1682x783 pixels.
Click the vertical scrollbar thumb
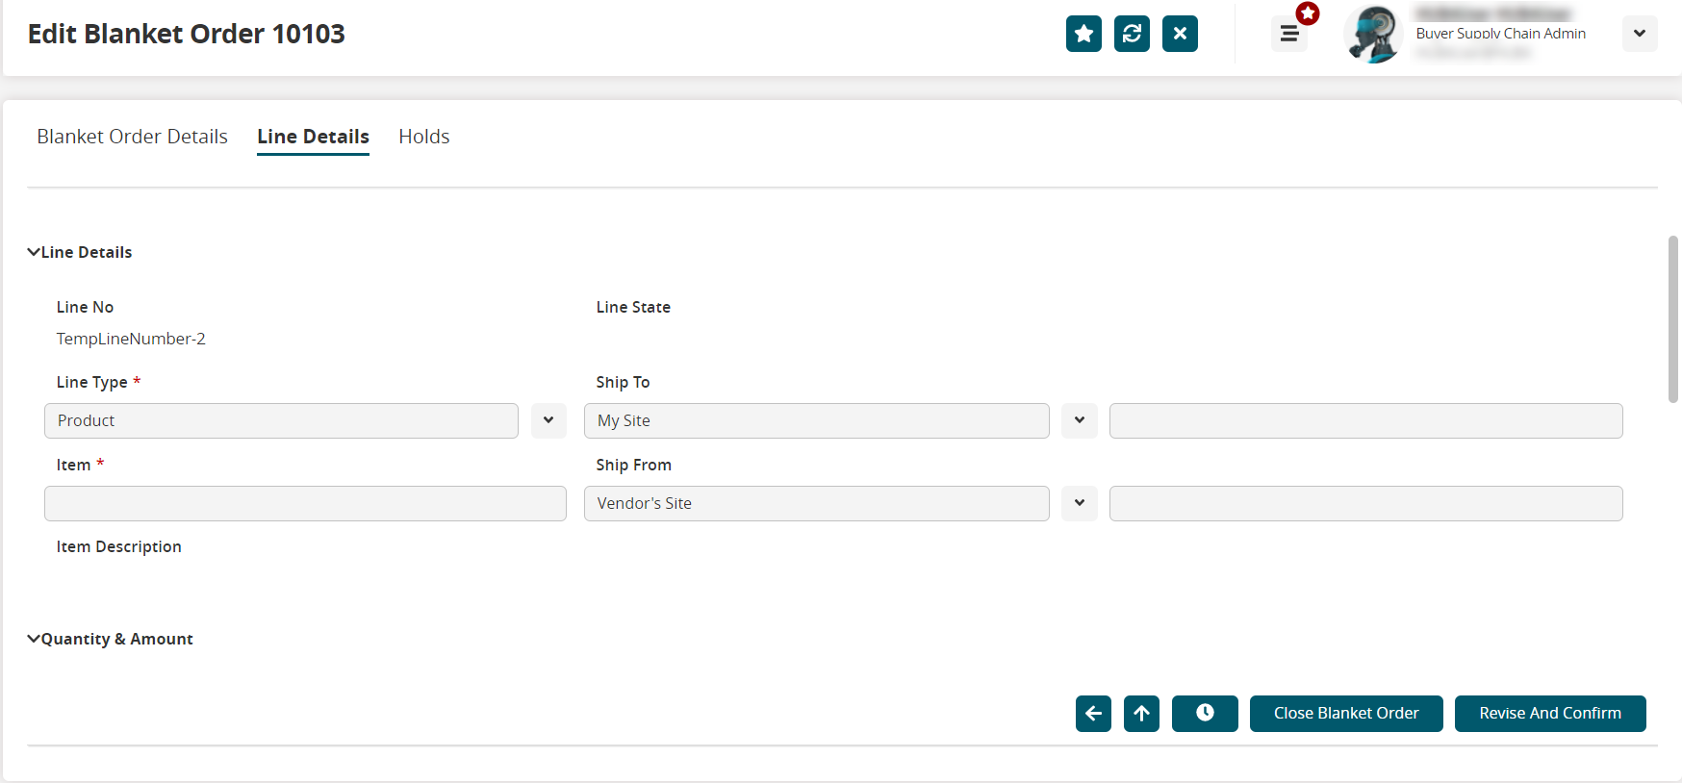pyautogui.click(x=1673, y=318)
